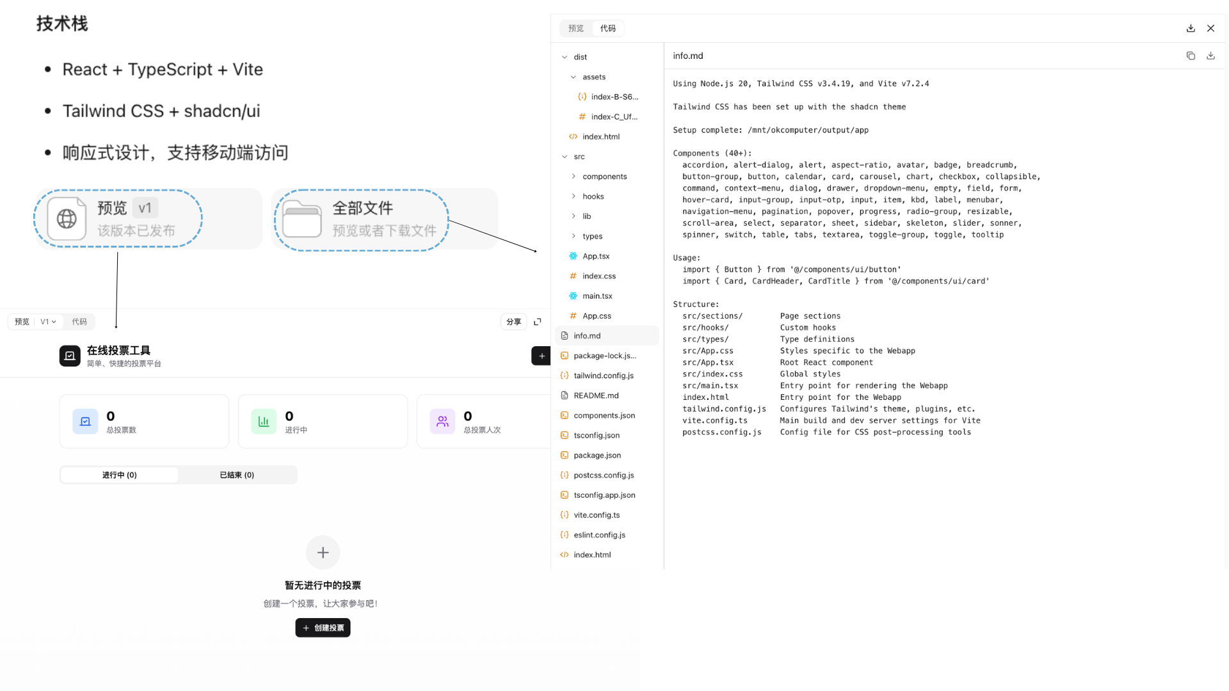The height and width of the screenshot is (691, 1229).
Task: Switch the file panel to the 预览 tab
Action: (x=576, y=28)
